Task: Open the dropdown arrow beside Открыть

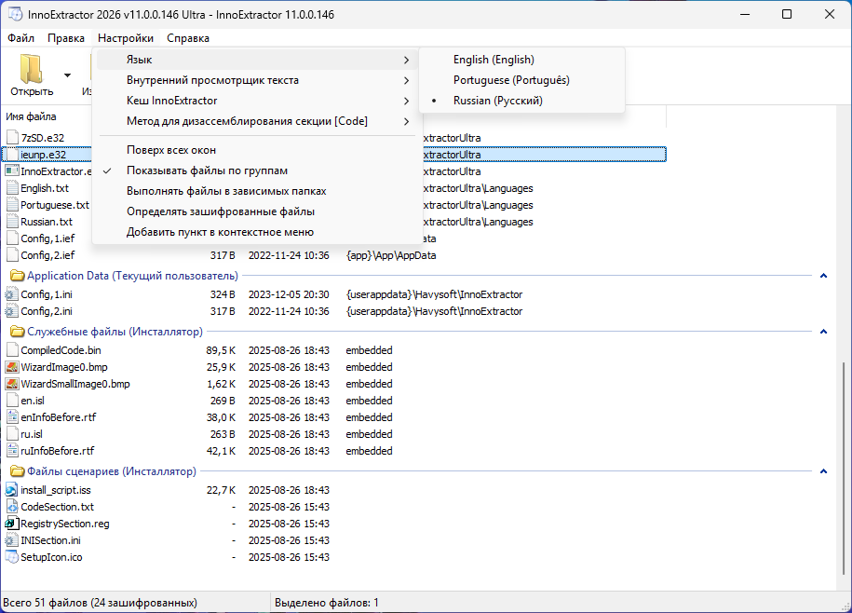Action: pyautogui.click(x=67, y=75)
